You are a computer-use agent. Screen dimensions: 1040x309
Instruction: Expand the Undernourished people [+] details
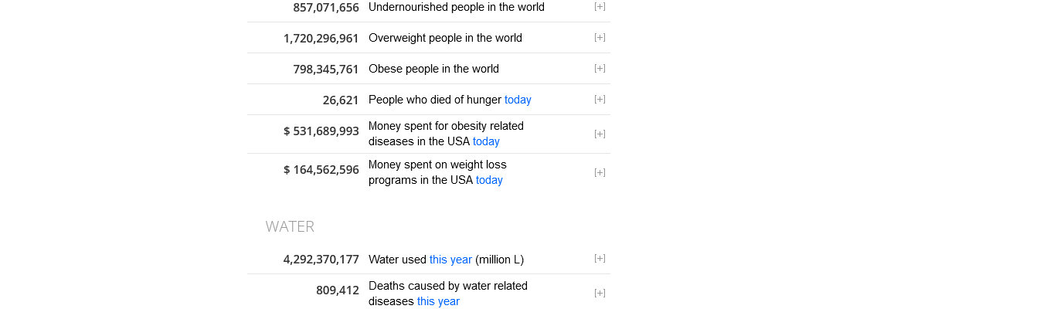[x=600, y=6]
